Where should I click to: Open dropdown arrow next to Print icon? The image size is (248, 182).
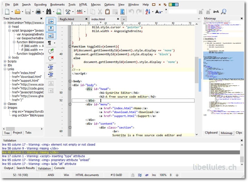[43, 12]
